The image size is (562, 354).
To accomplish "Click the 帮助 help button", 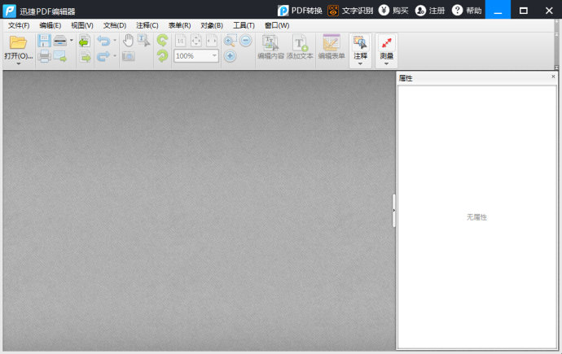I will pos(467,11).
